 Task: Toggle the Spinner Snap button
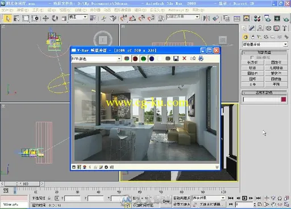(151, 18)
